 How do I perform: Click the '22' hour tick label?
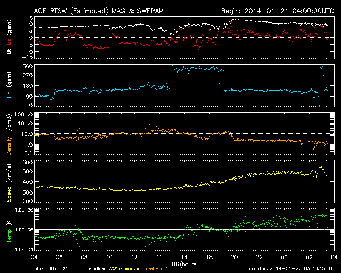tap(259, 257)
